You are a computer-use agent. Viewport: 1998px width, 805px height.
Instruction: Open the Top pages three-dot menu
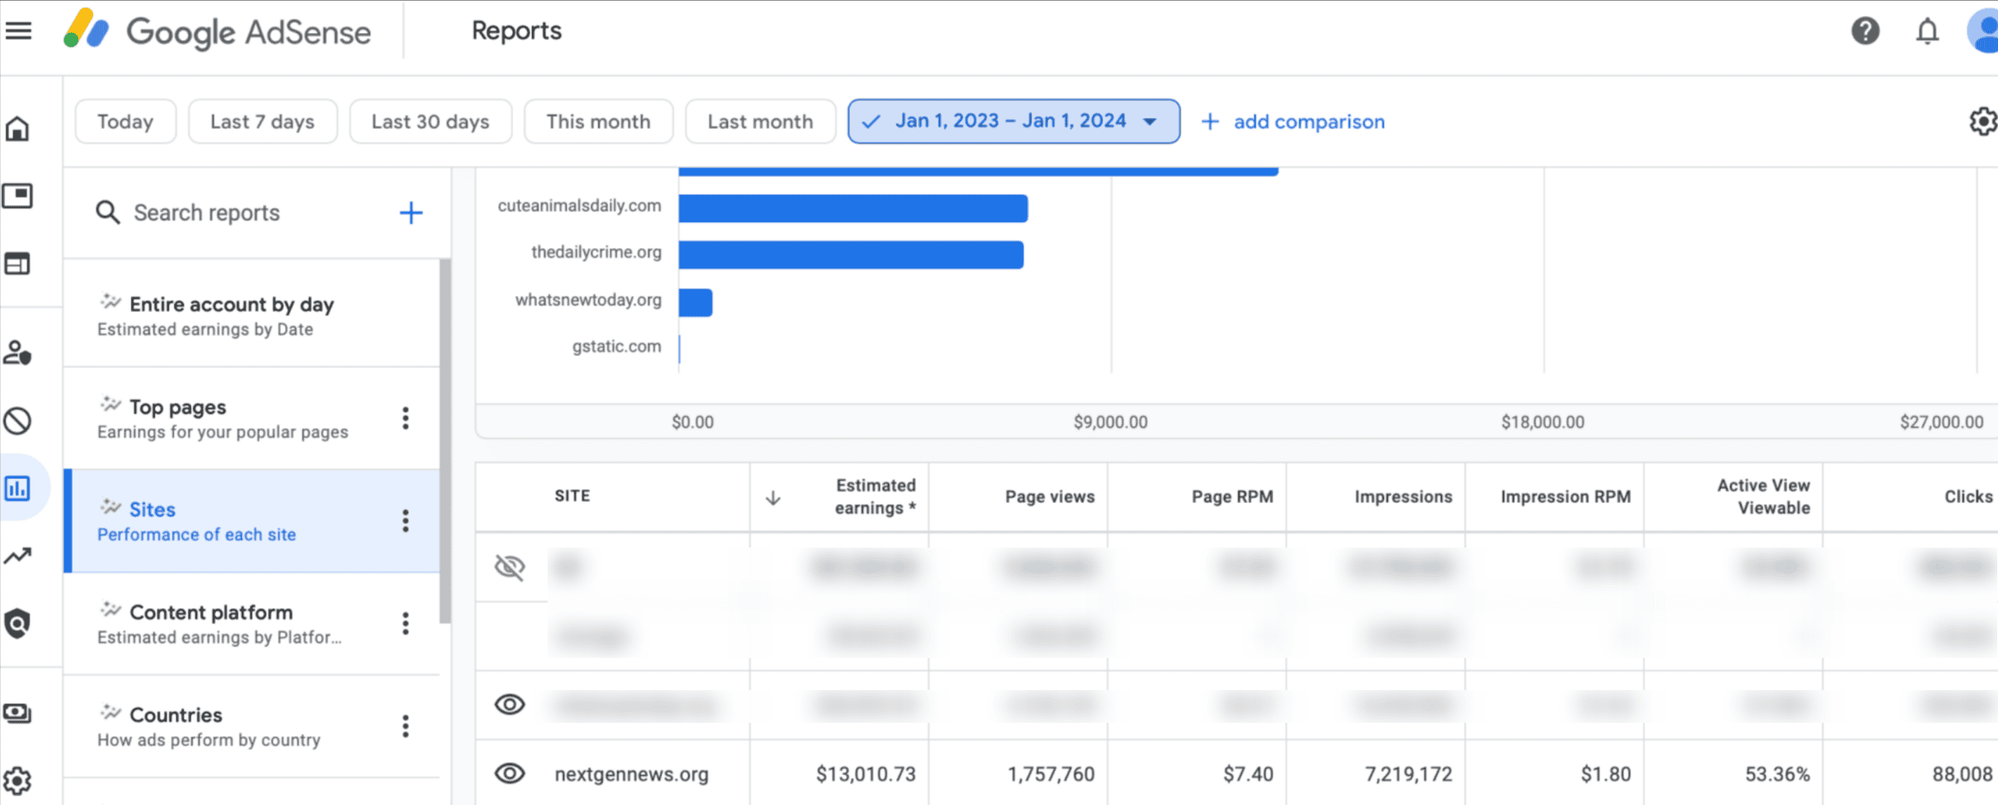[406, 418]
